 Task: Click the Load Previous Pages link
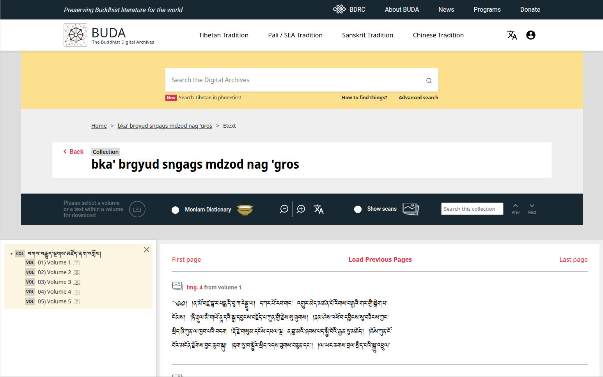click(380, 259)
